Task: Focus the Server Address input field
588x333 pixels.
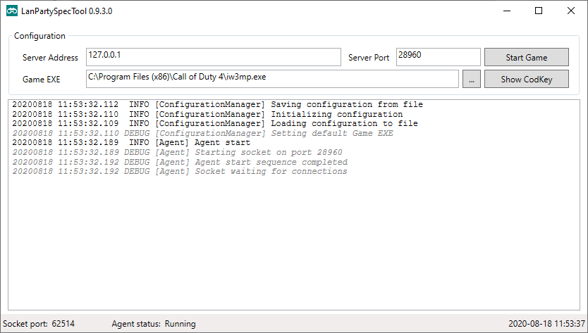Action: [213, 57]
